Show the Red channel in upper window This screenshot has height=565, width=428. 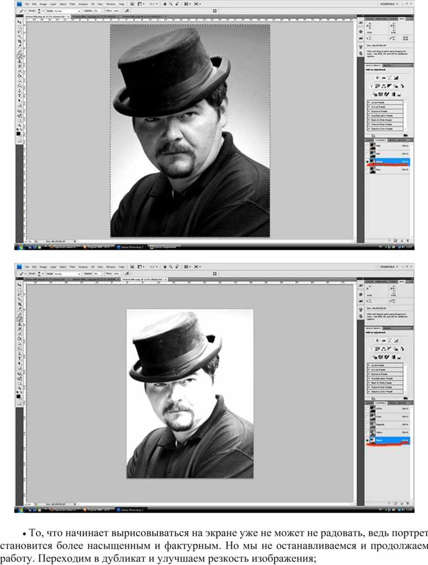[368, 154]
